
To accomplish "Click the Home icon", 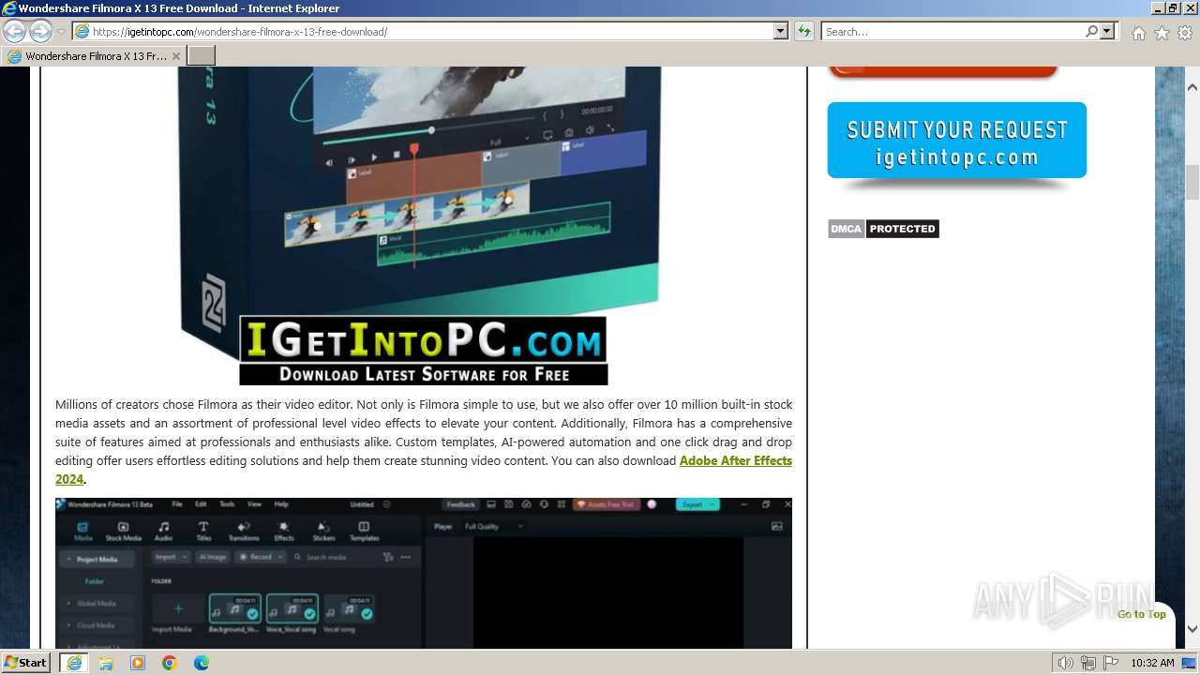I will (x=1138, y=33).
